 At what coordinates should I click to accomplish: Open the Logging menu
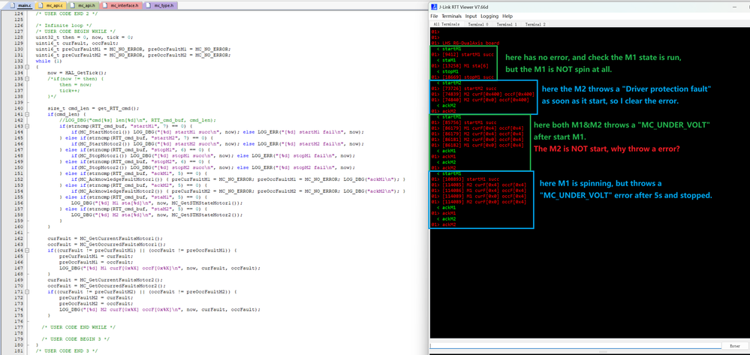(x=489, y=16)
